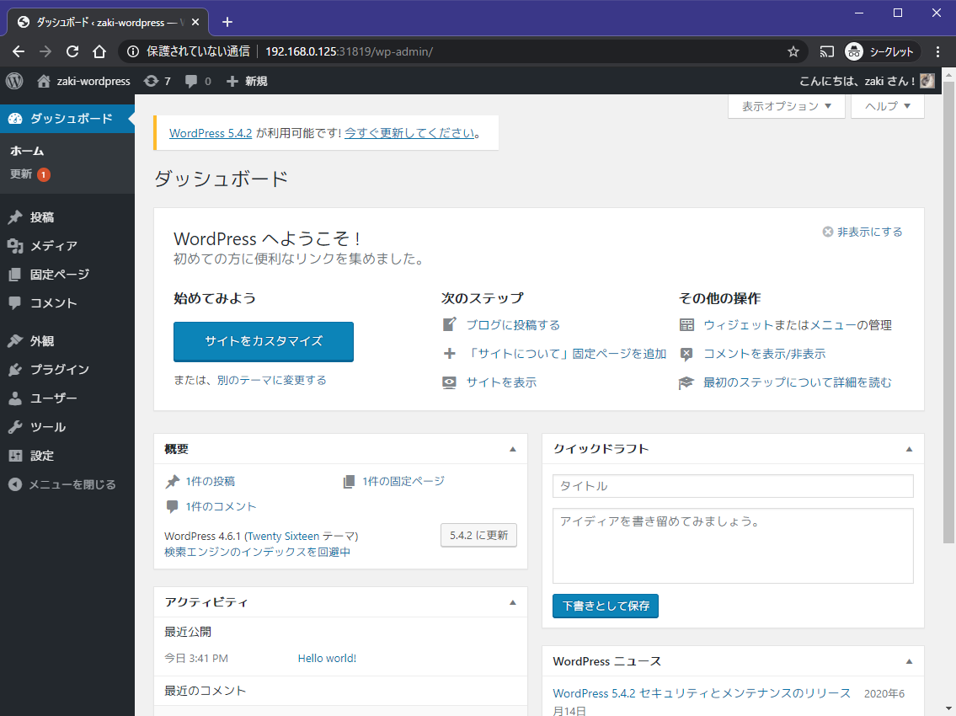Collapse the クイックドラフト panel
This screenshot has height=716, width=956.
(909, 450)
